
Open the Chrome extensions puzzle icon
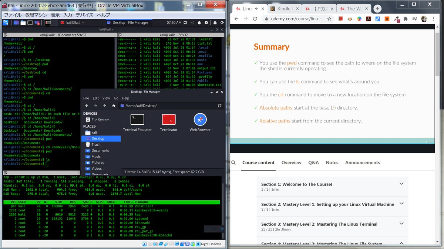pyautogui.click(x=406, y=19)
